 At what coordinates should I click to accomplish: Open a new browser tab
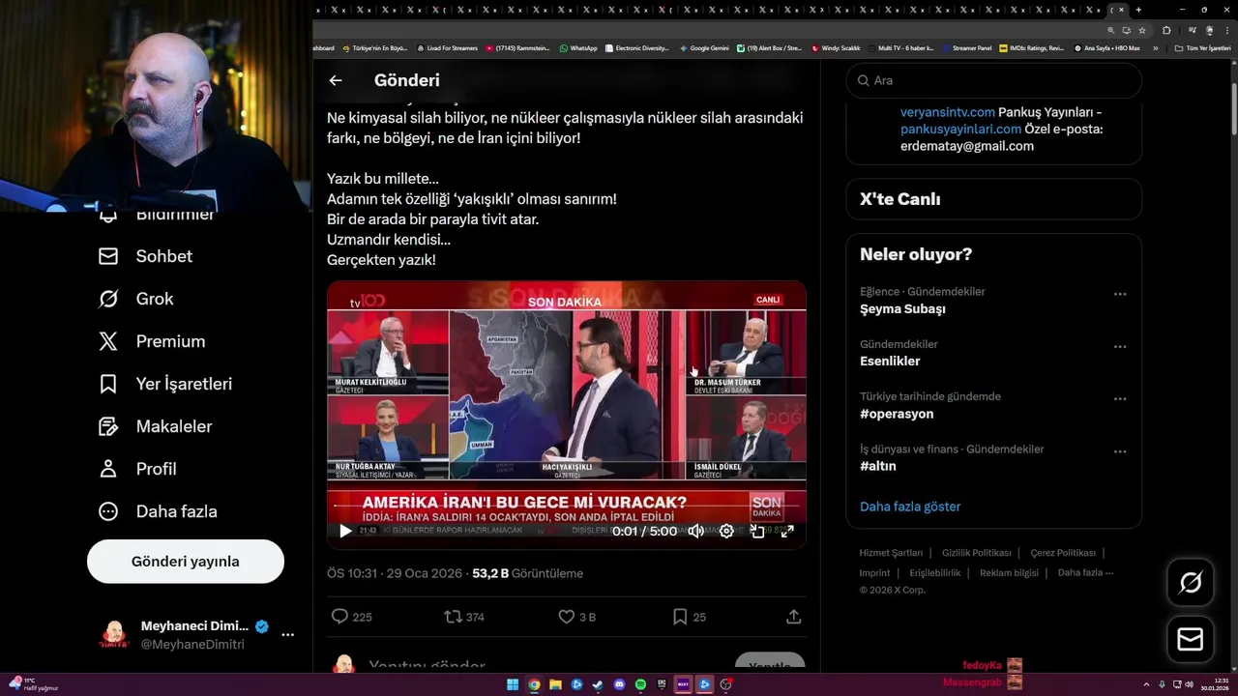click(1138, 10)
